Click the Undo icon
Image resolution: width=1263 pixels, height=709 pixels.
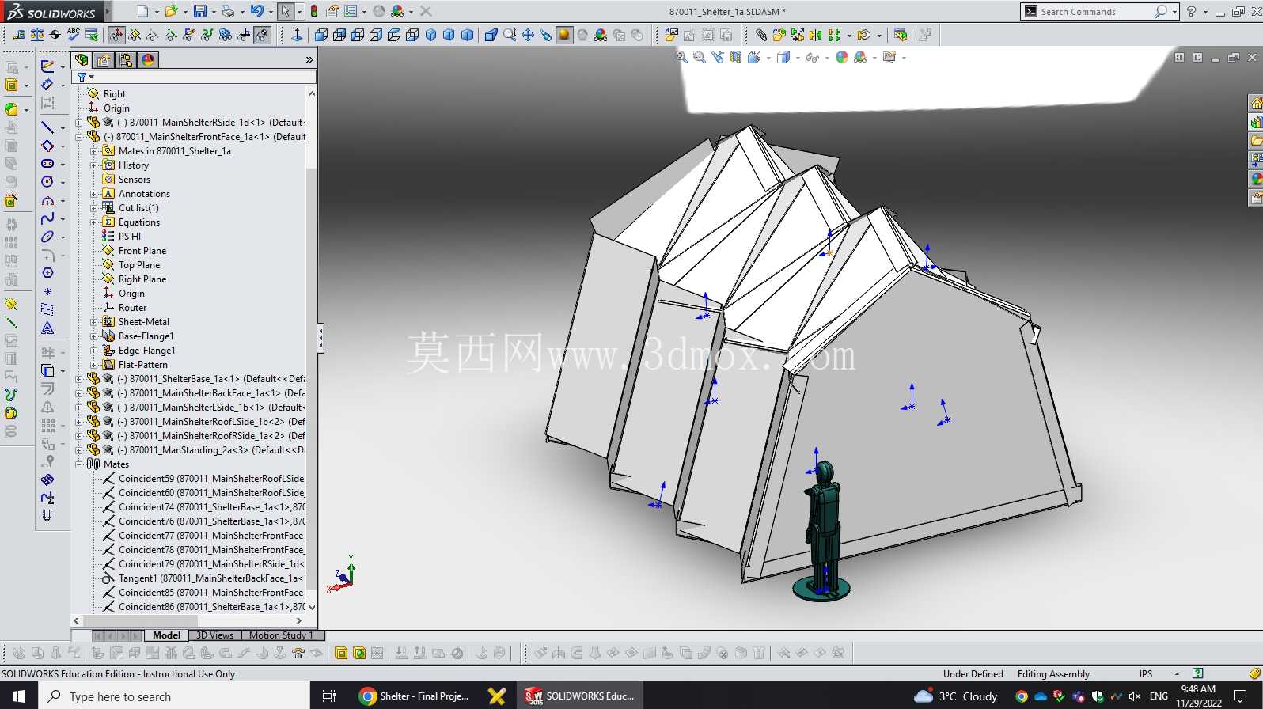(256, 11)
